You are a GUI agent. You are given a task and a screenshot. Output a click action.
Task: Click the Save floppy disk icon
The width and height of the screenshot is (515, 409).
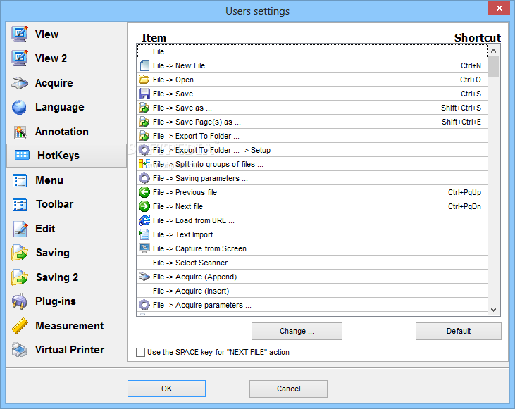click(144, 94)
